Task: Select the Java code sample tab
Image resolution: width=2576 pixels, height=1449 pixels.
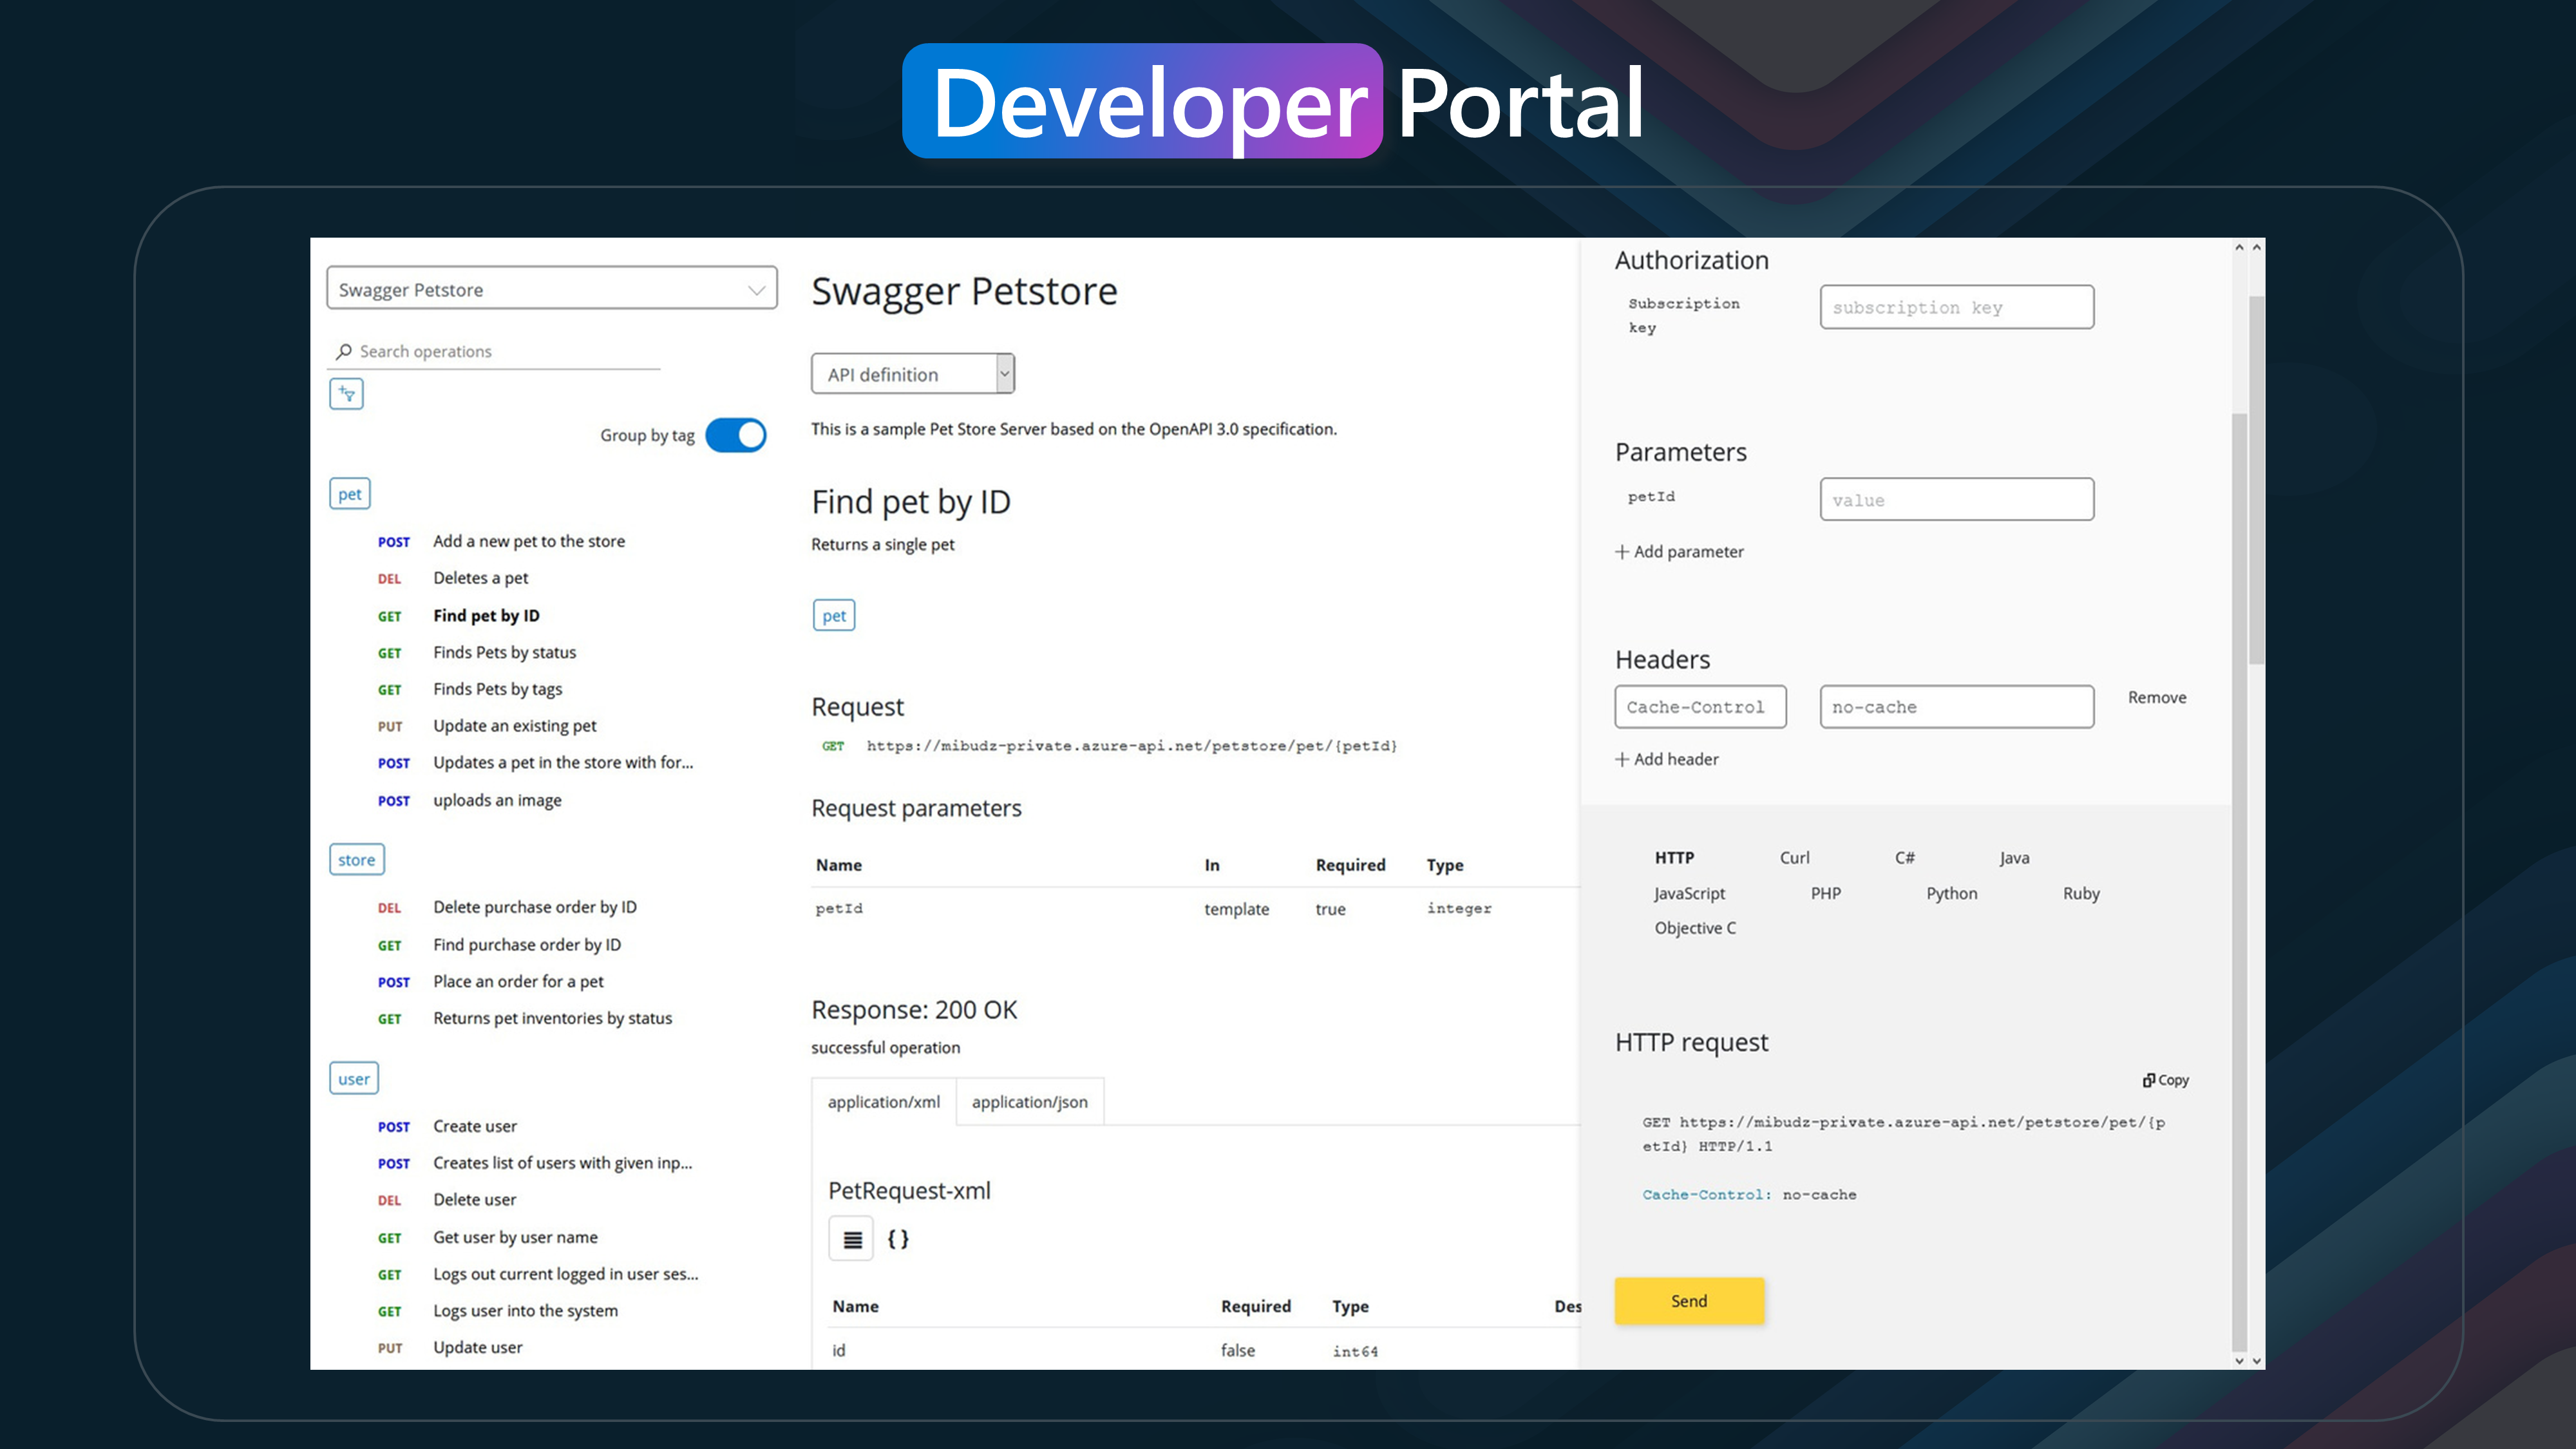Action: 2015,858
